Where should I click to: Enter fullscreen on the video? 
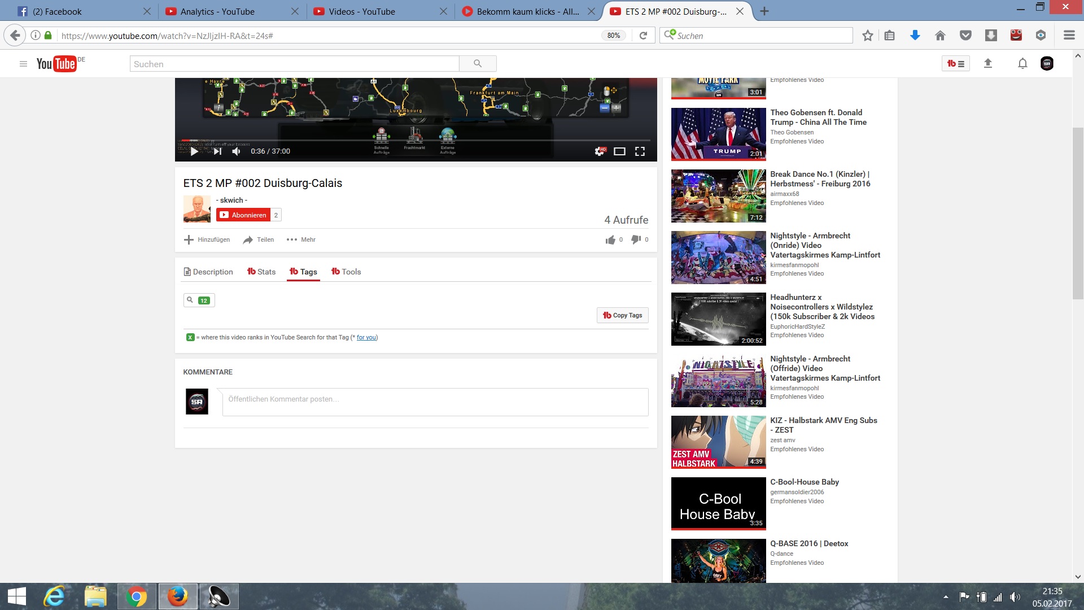(x=640, y=151)
